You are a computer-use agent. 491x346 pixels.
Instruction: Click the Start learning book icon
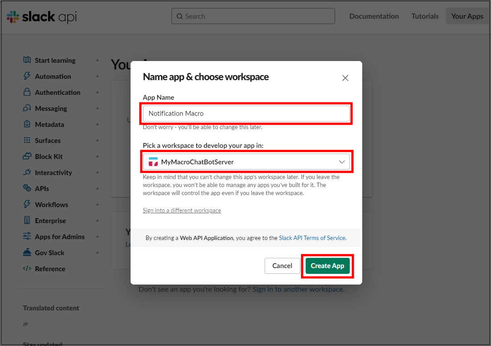tap(27, 60)
